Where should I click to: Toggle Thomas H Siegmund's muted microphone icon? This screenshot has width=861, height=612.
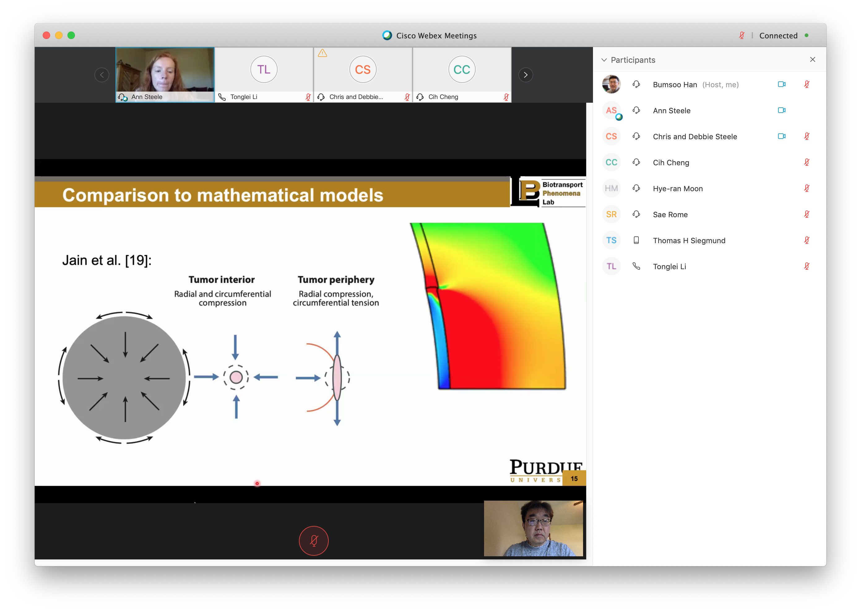click(x=807, y=240)
